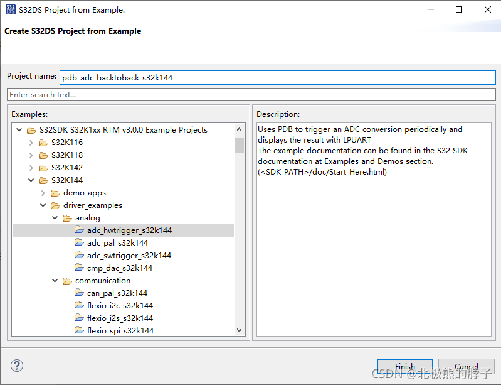Select the flexio_i2c_s32k144 example
501x385 pixels.
(x=120, y=306)
